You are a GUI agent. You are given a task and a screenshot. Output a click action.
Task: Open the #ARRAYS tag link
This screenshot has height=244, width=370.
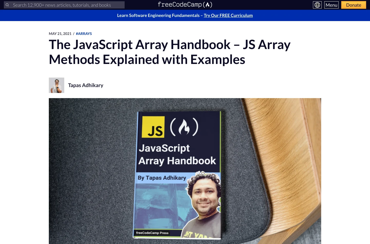84,34
